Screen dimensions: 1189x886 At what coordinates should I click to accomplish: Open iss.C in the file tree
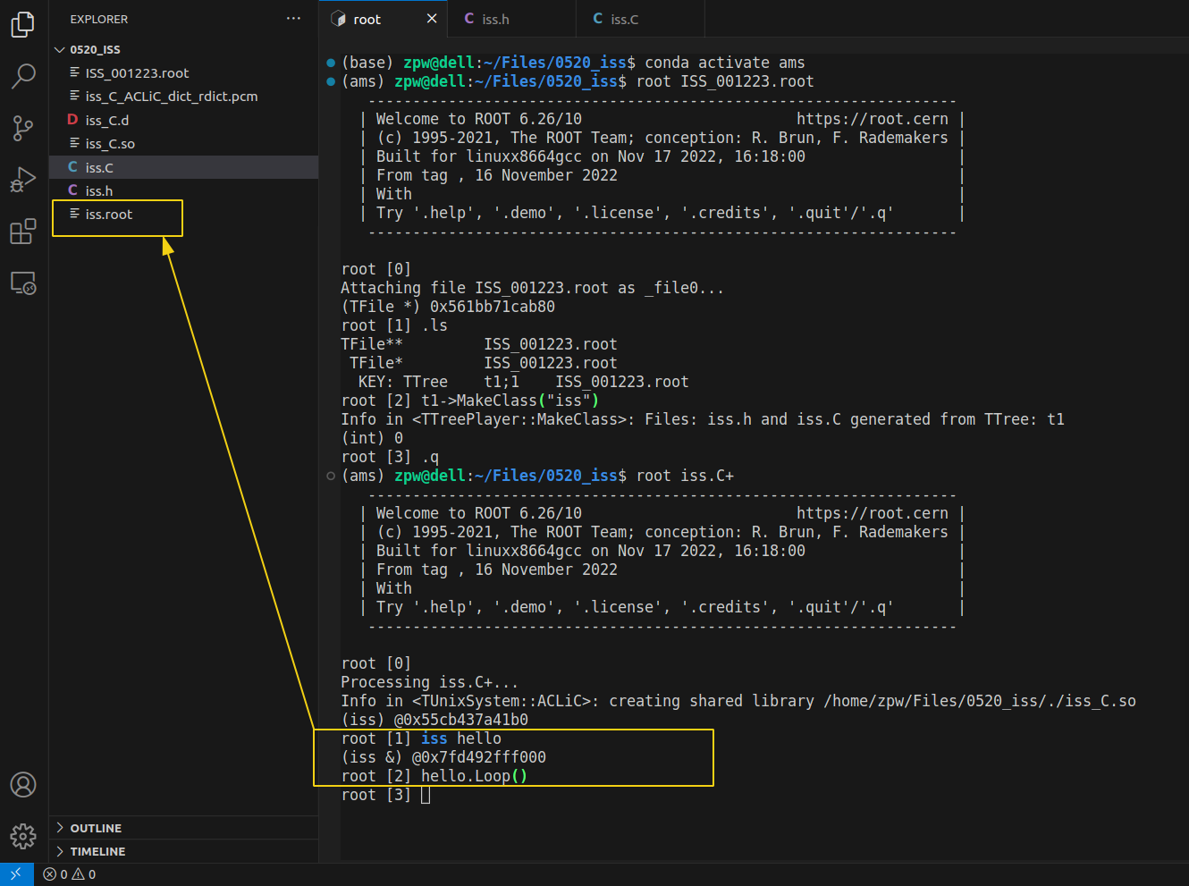click(184, 167)
